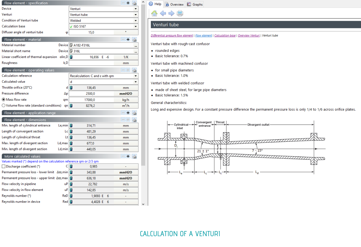This screenshot has width=361, height=247.
Task: Expand the Flow element - specification section with plus
Action: (128, 3)
